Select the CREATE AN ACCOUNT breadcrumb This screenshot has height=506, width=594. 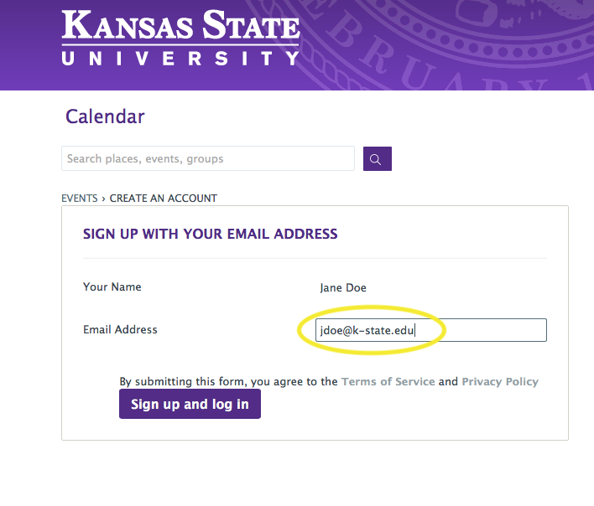click(x=164, y=199)
